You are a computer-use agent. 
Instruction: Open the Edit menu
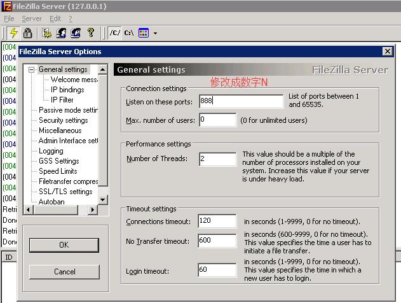point(55,18)
